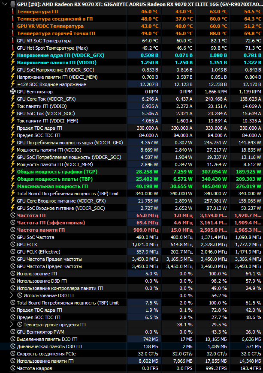The width and height of the screenshot is (263, 373).
Task: Select GPU Потребляемая мощность ядра (VDDCR_GFX) label
Action: point(70,143)
